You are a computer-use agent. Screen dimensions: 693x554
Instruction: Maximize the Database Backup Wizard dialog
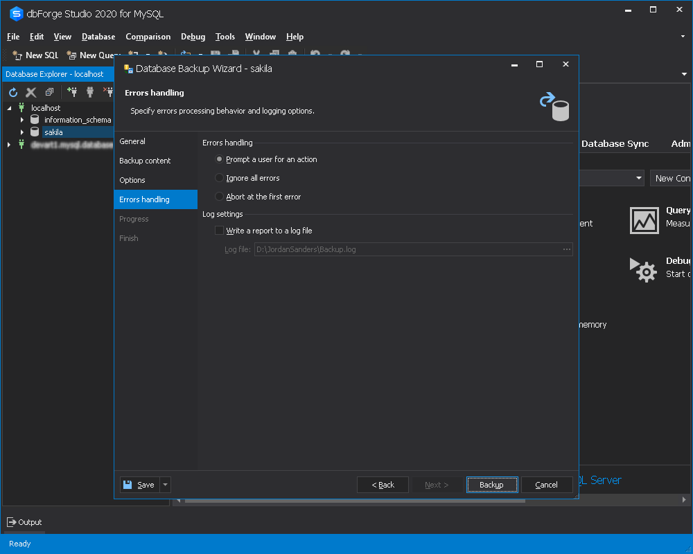tap(539, 64)
